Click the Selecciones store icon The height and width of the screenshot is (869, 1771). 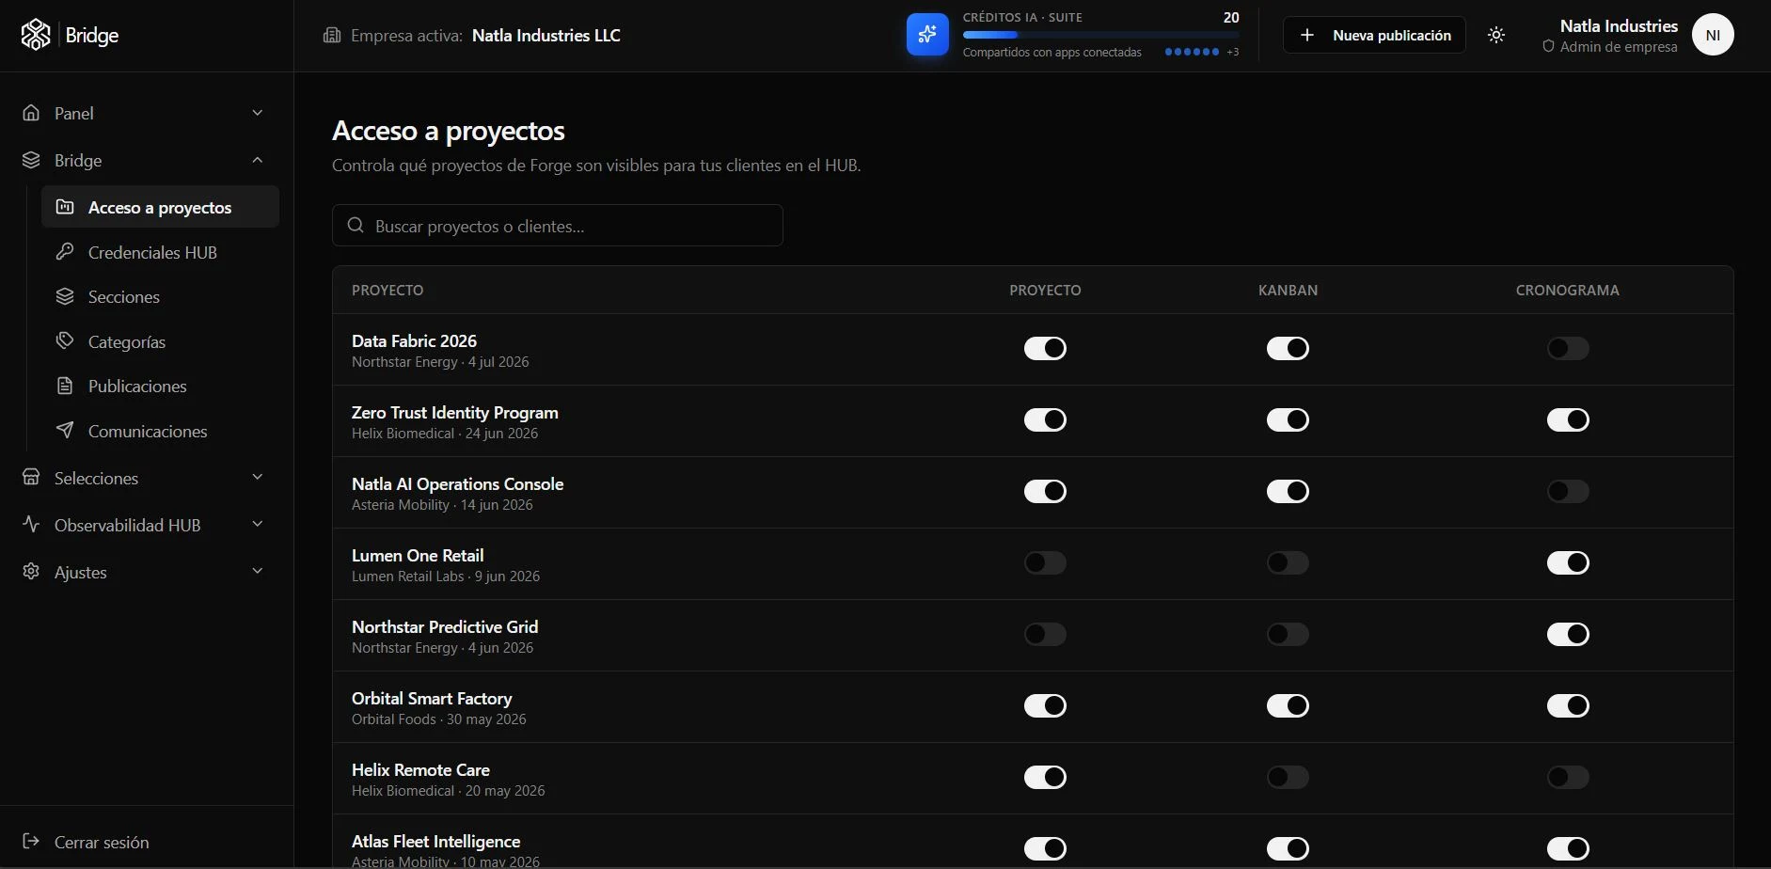tap(31, 477)
